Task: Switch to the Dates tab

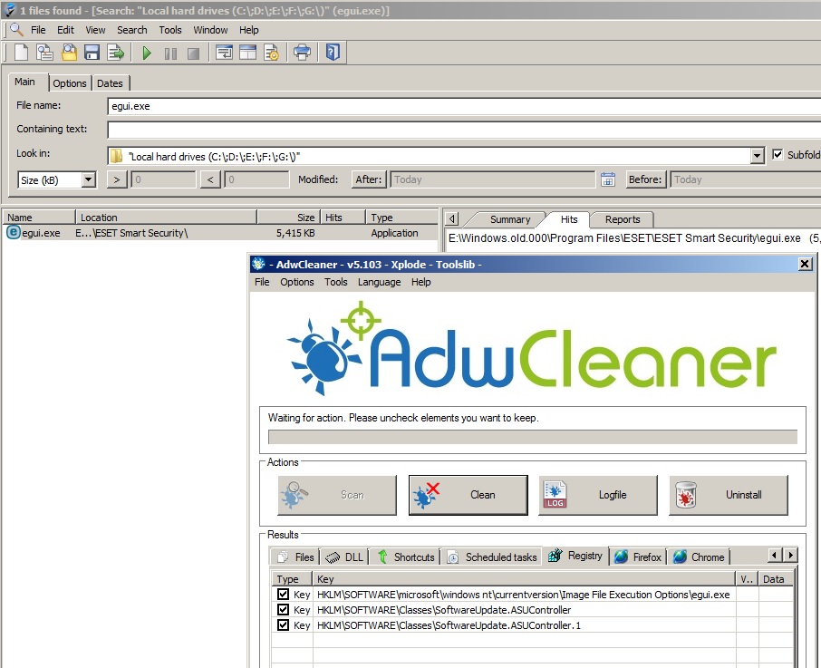Action: pos(110,83)
